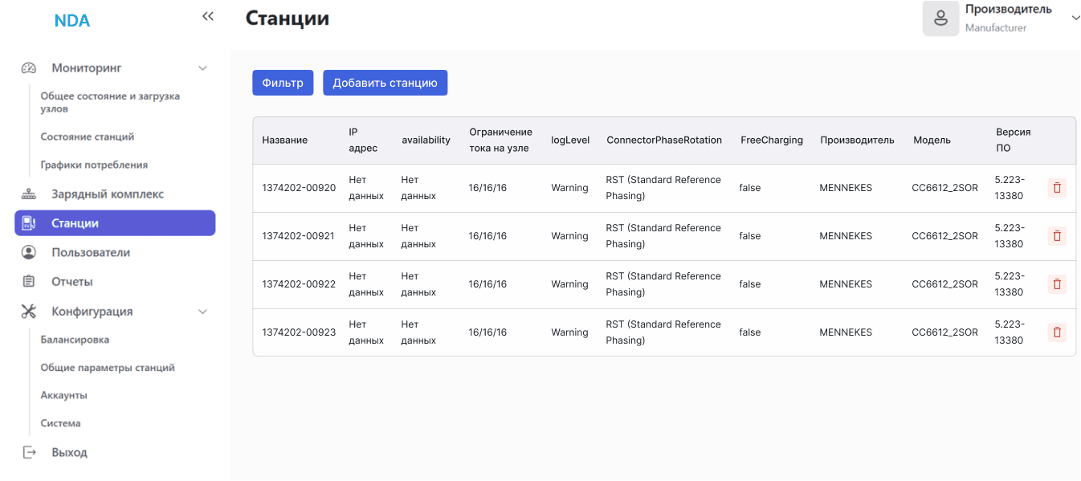Viewport: 1081px width, 481px height.
Task: Collapse the Конфигурация section chevron
Action: (203, 312)
